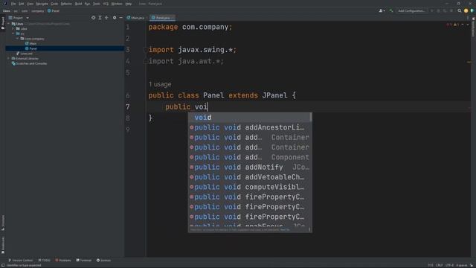Click the Next Tip link in completion popup

point(285,230)
